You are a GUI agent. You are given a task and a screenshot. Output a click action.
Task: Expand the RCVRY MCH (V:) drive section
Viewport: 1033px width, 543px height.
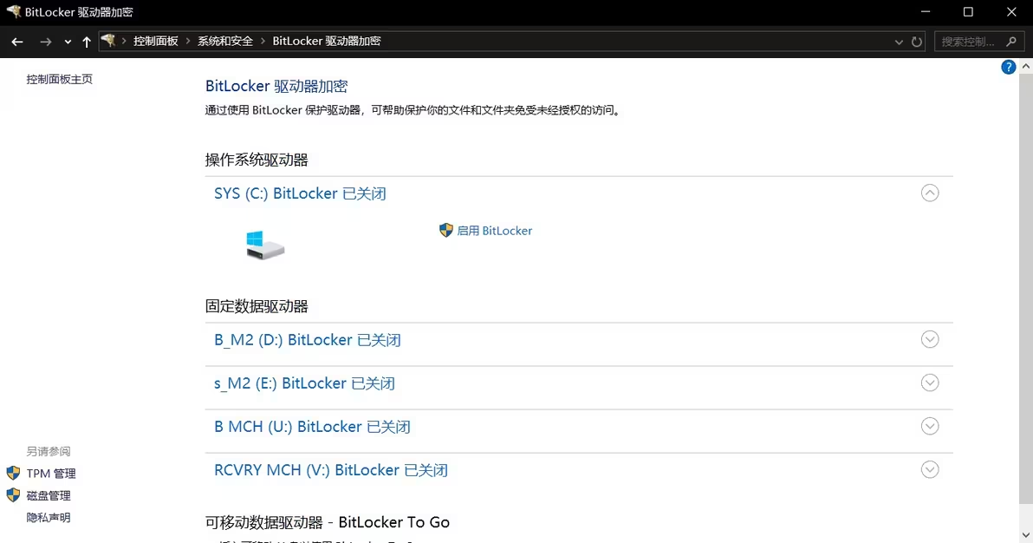coord(930,469)
